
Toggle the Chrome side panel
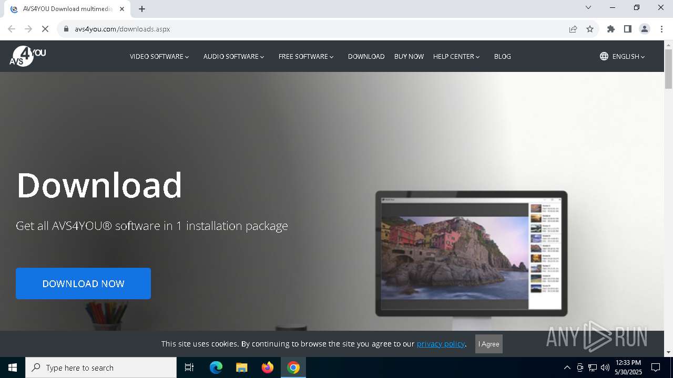tap(628, 29)
